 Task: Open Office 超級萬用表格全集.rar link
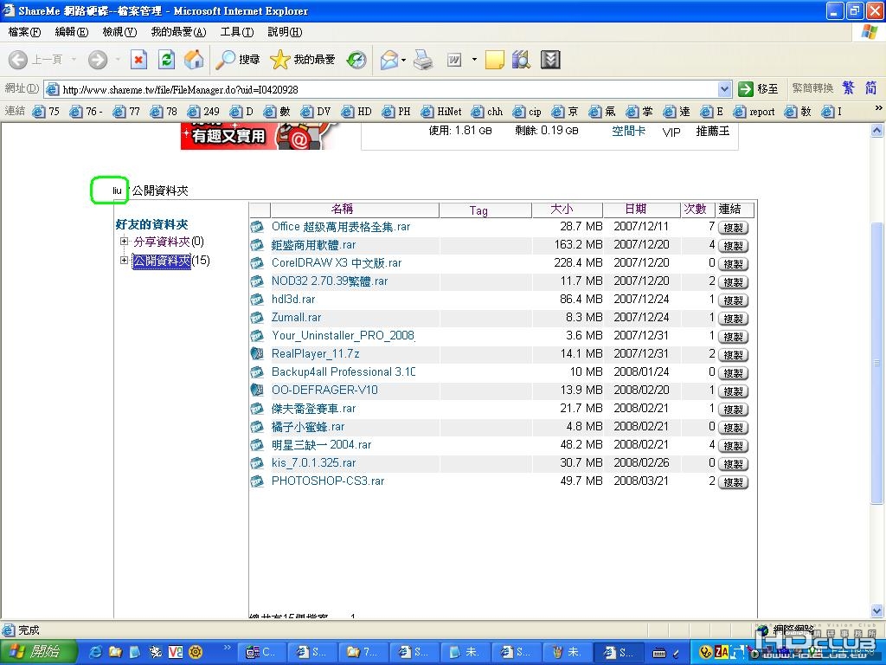(x=341, y=227)
